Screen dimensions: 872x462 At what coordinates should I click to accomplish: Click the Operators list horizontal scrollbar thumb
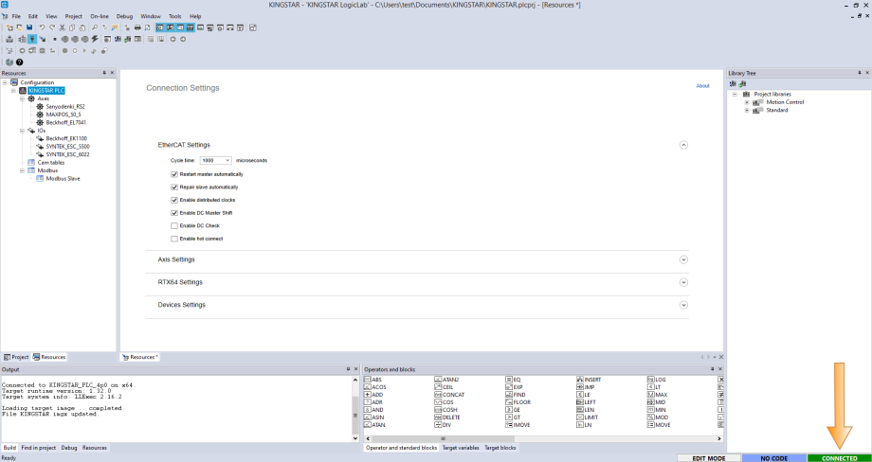(442, 438)
